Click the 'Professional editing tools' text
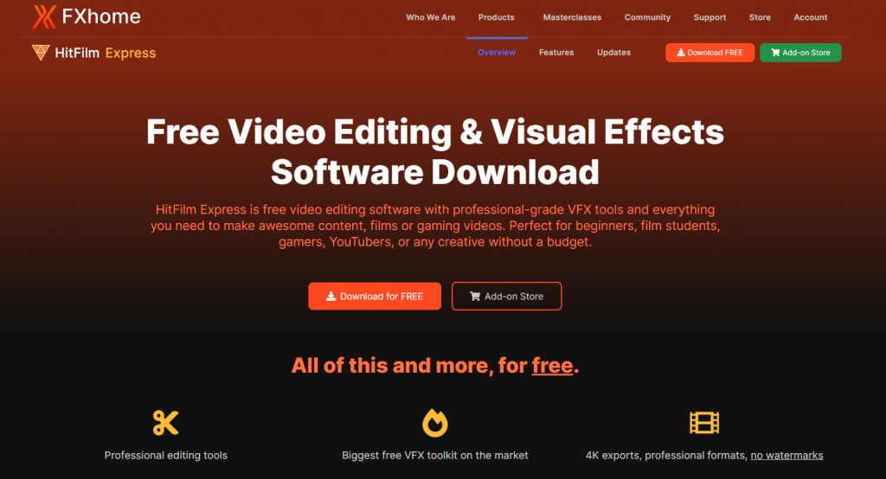This screenshot has width=886, height=479. [165, 456]
